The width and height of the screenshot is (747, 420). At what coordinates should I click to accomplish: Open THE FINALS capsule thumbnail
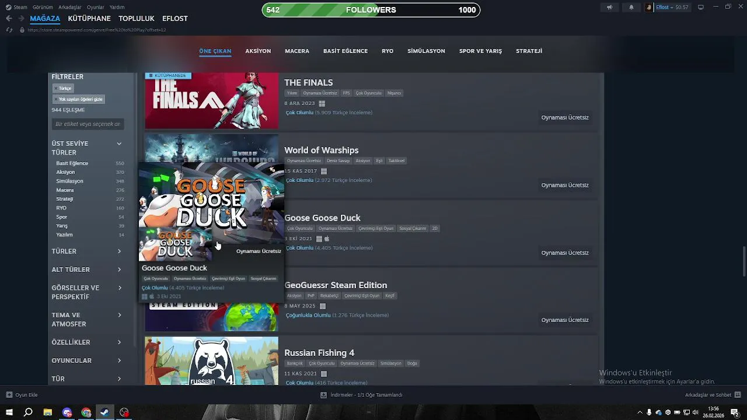(211, 100)
